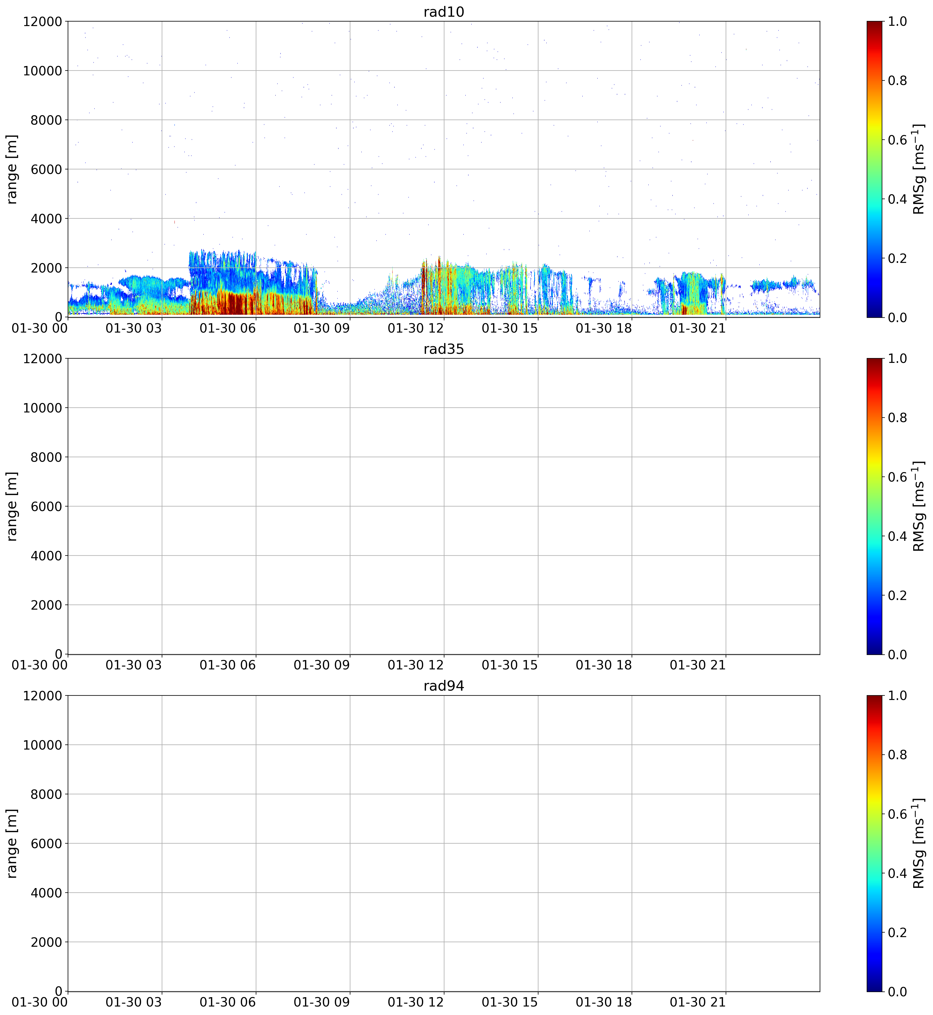This screenshot has width=933, height=1015.
Task: Click the rad10 plot title
Action: [x=443, y=12]
